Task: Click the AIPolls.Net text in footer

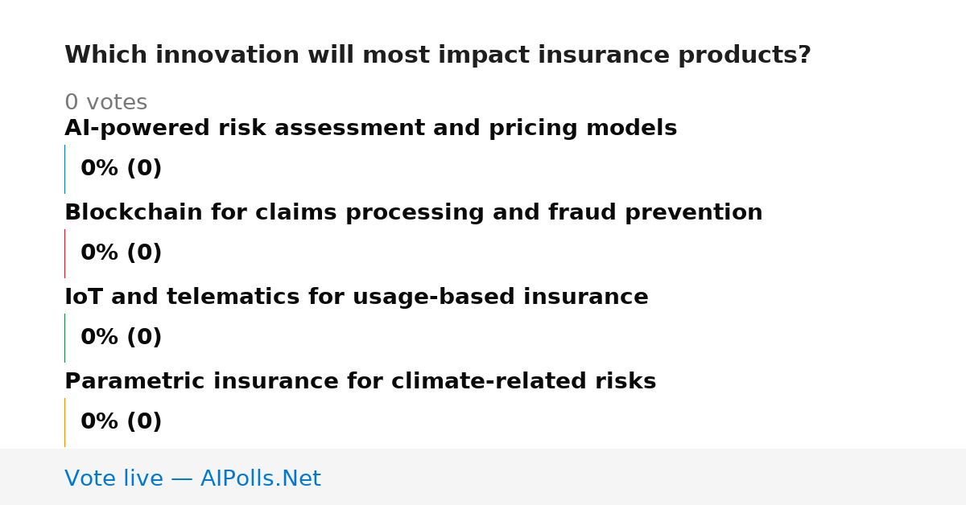Action: pyautogui.click(x=260, y=478)
